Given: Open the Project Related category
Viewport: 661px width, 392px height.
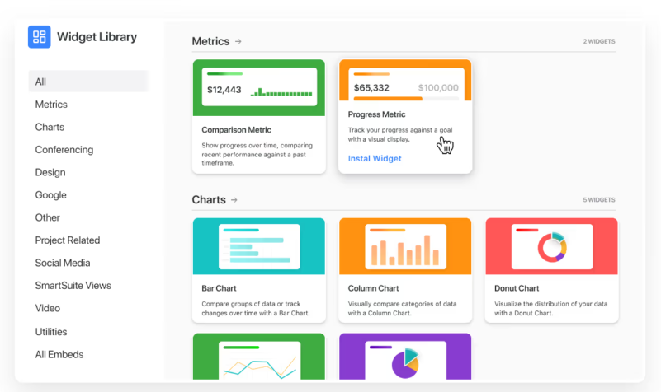Looking at the screenshot, I should coord(68,240).
